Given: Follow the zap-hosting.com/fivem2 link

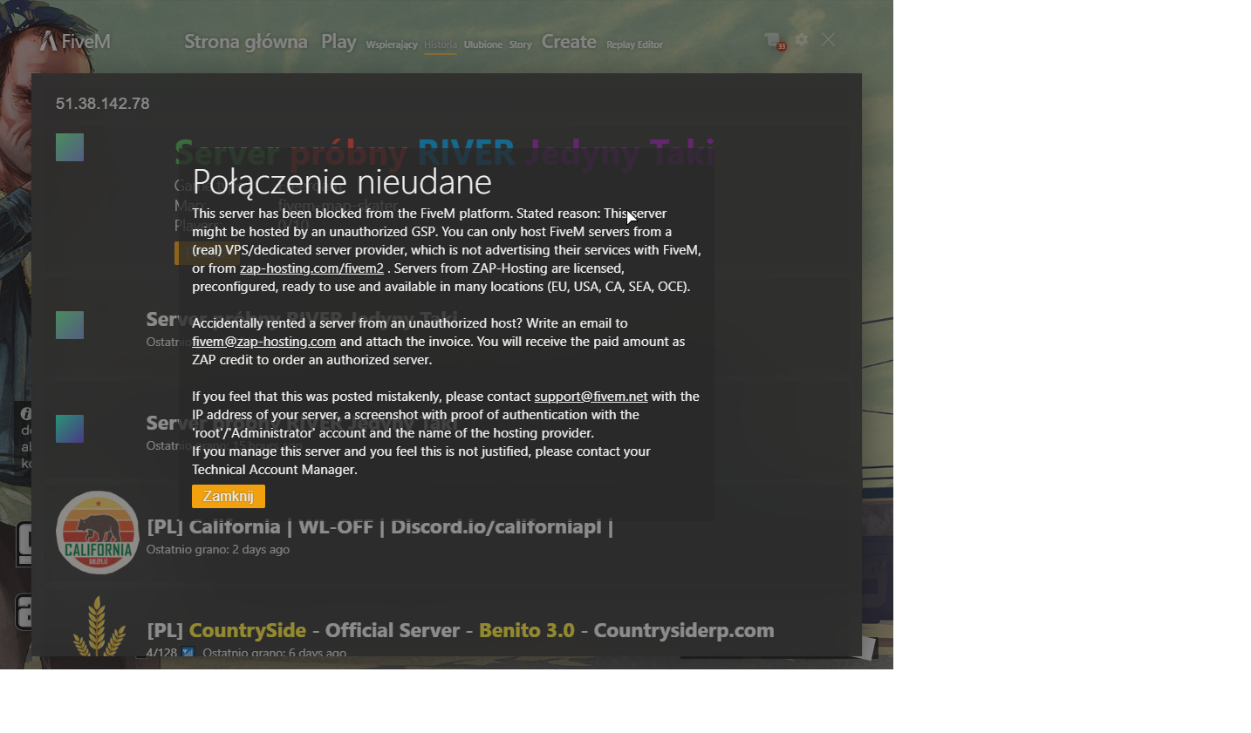Looking at the screenshot, I should click(311, 268).
